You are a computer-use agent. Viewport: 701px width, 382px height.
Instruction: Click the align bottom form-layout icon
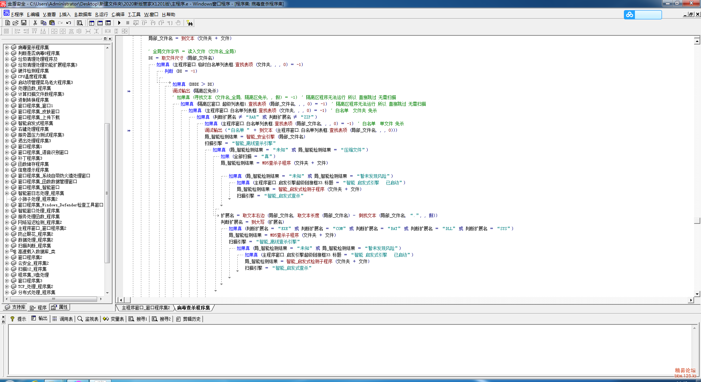[x=43, y=31]
